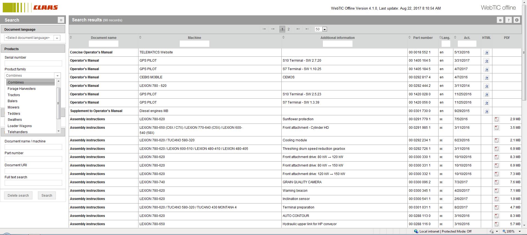The image size is (527, 235).
Task: Click the Additional information filter box
Action: coord(337,44)
